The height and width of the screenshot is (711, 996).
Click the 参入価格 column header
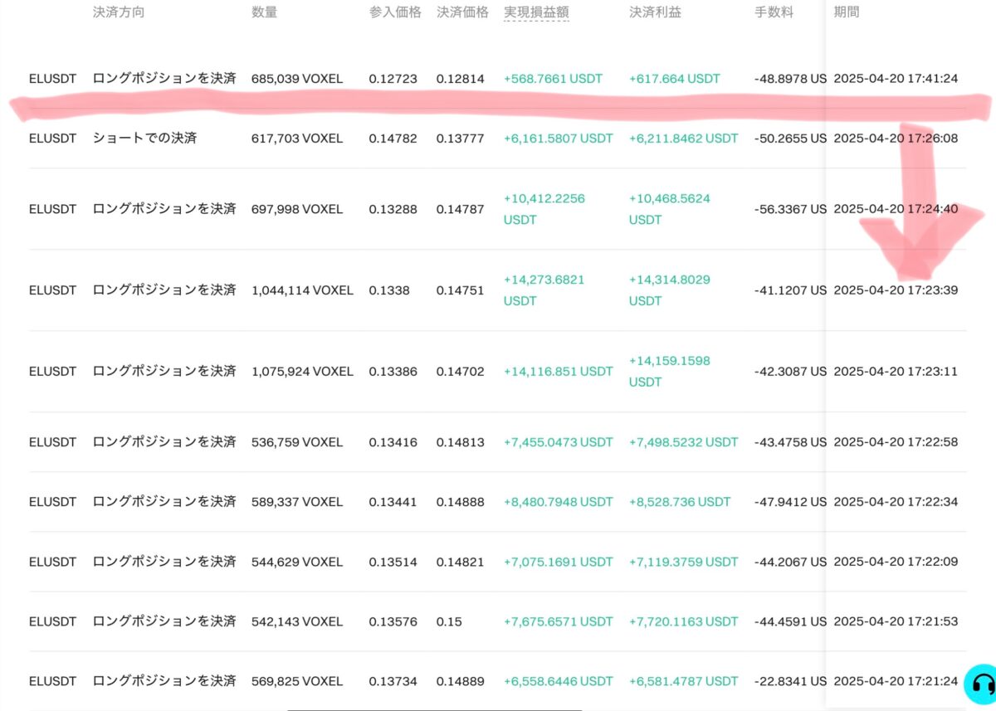point(395,12)
